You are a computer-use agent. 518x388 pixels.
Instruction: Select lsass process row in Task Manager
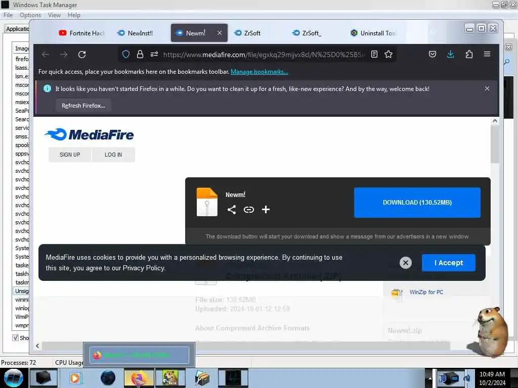point(22,68)
